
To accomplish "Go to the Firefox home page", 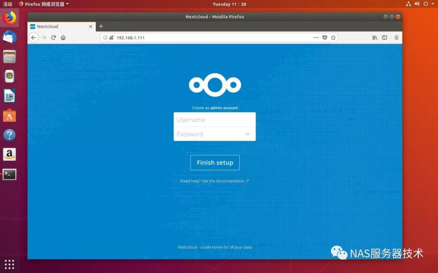I will tap(63, 37).
